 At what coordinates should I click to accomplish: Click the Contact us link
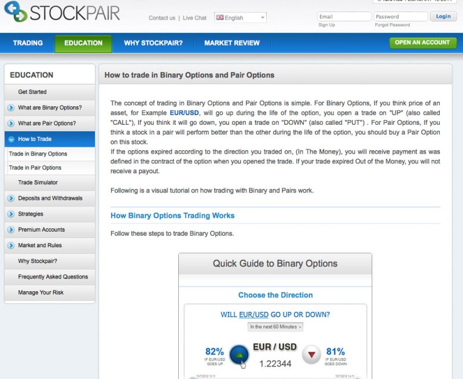point(162,18)
